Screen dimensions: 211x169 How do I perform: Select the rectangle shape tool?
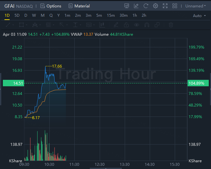click(21, 25)
